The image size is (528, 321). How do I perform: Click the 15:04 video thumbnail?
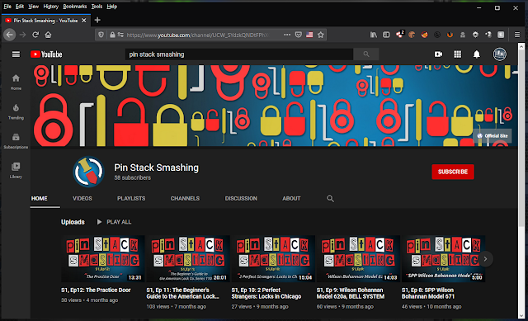(273, 258)
